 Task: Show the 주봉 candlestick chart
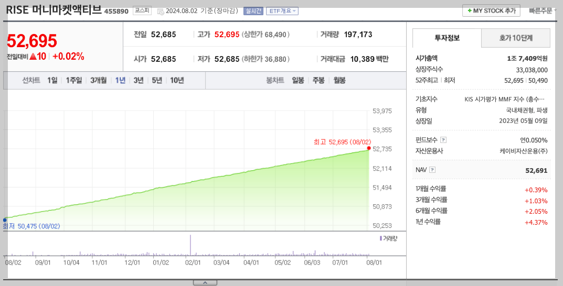[x=318, y=80]
